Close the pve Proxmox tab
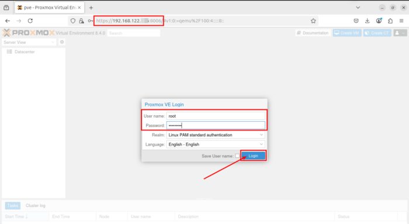409x224 pixels. (79, 8)
